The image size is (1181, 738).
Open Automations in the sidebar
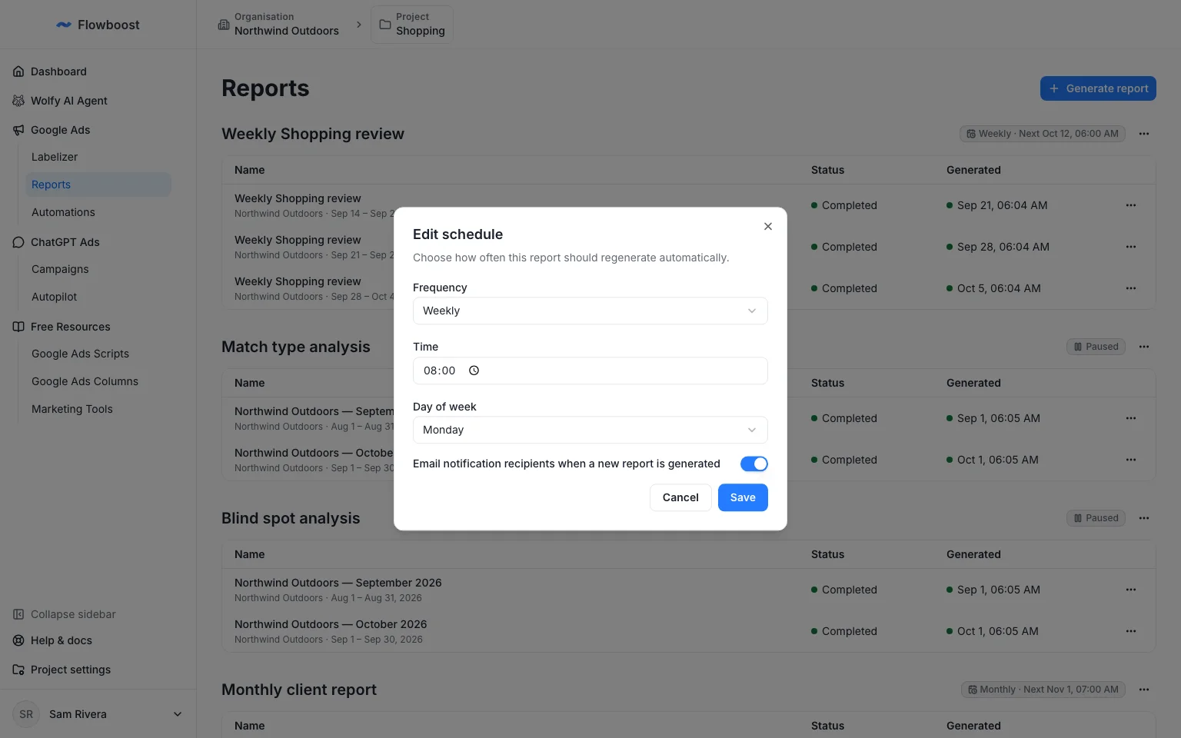(x=63, y=212)
